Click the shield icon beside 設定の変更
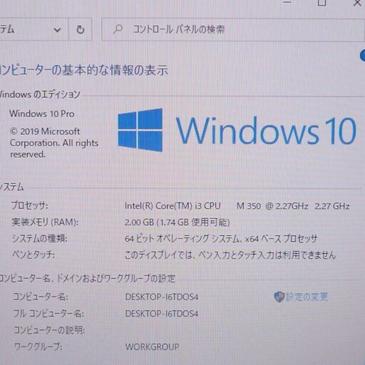 coord(279,297)
